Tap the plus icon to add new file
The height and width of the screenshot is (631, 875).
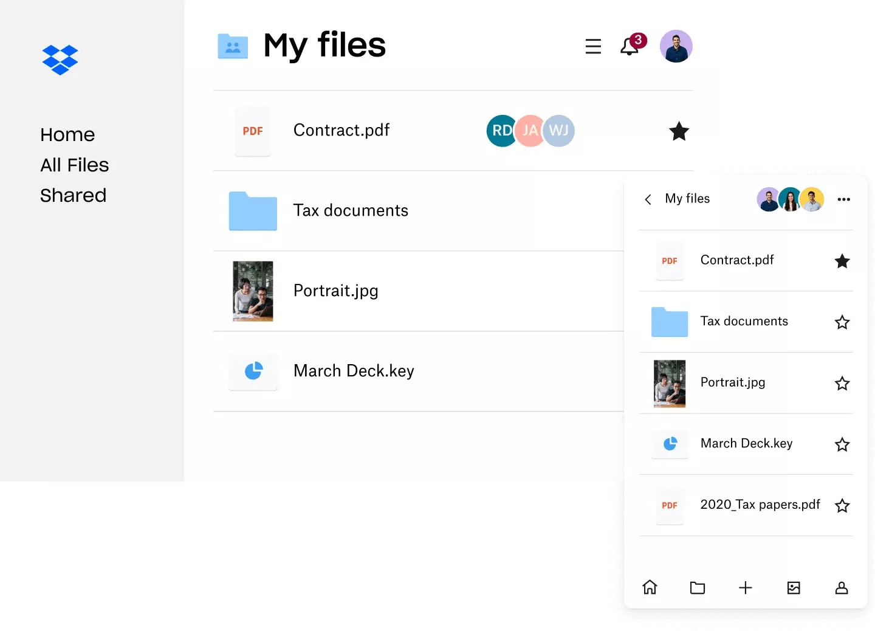point(746,588)
